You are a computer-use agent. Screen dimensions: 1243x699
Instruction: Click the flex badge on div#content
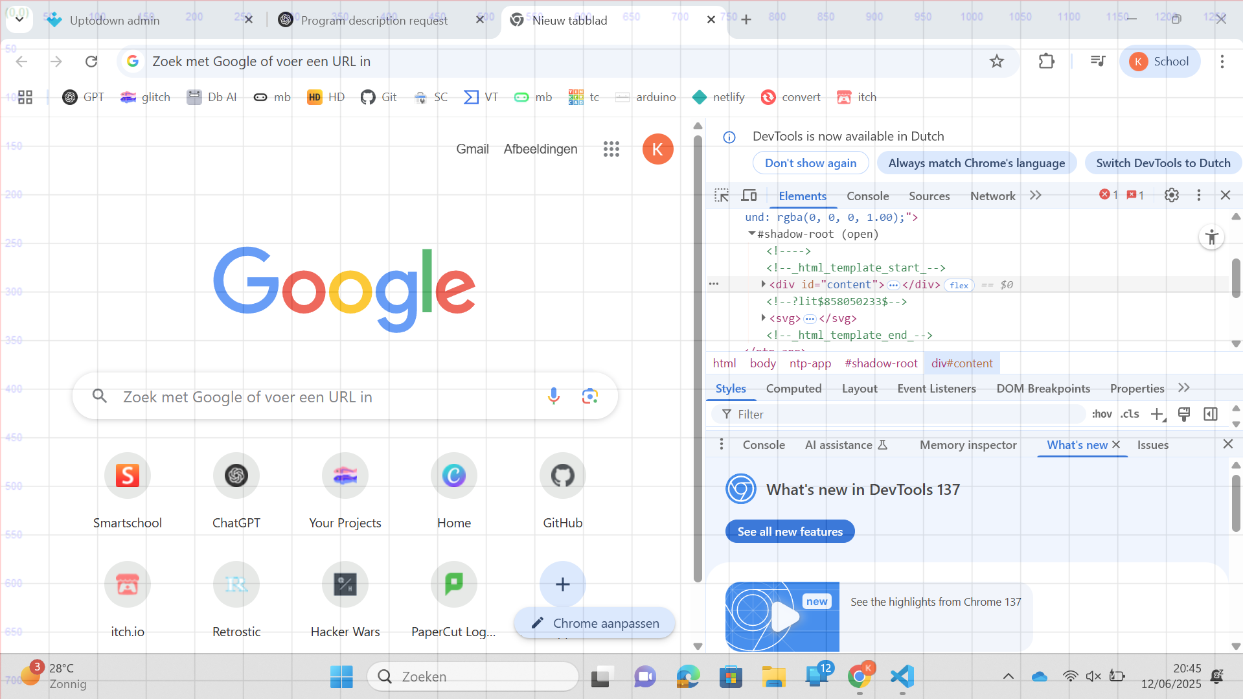pyautogui.click(x=959, y=285)
